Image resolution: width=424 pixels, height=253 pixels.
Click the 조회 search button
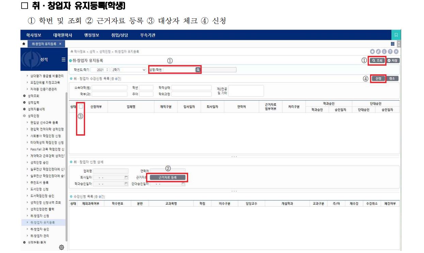378,60
